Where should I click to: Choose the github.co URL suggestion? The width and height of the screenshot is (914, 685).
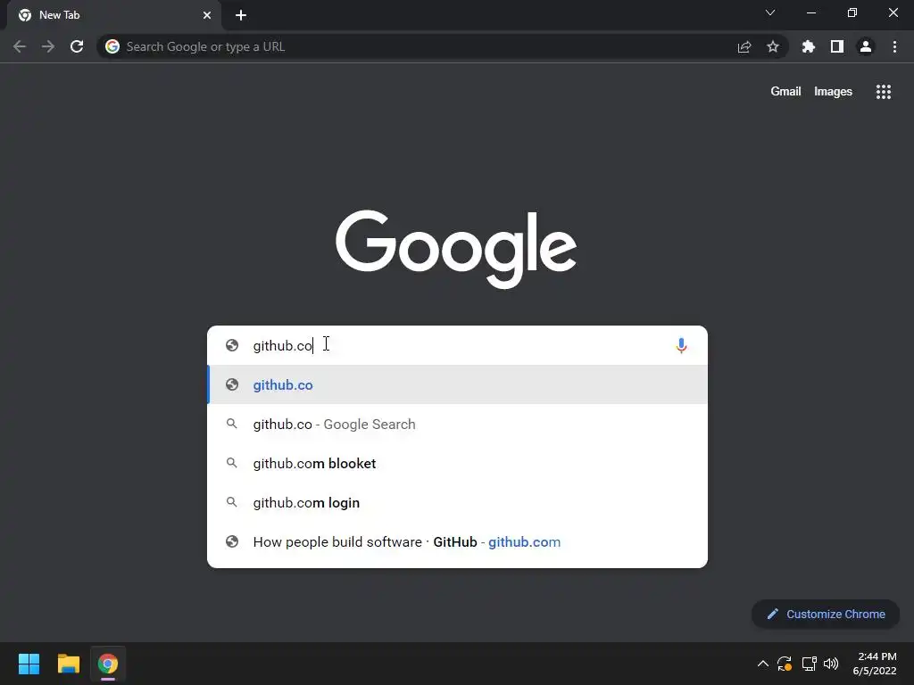pos(458,384)
